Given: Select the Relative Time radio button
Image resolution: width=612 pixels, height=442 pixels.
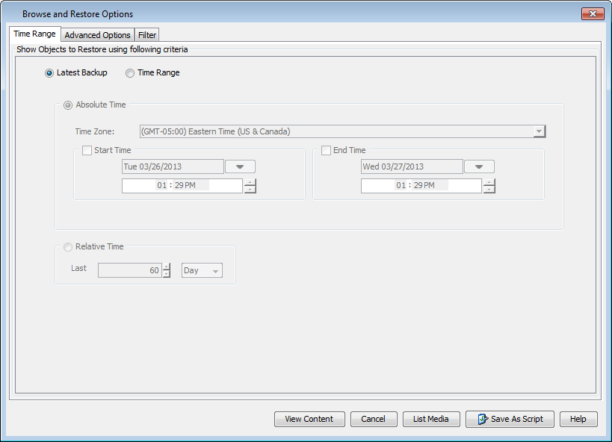Looking at the screenshot, I should 69,247.
